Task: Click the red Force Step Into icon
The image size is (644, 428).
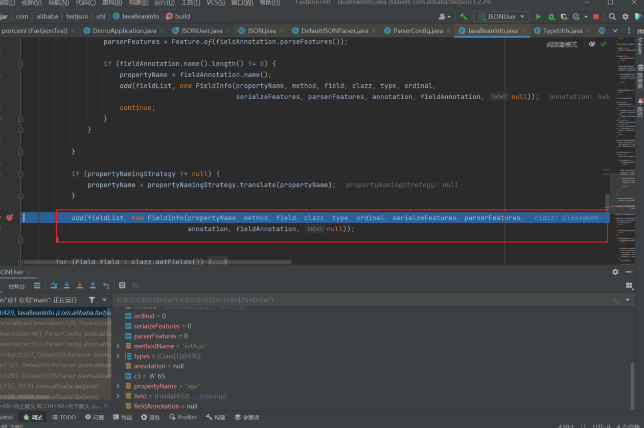Action: pyautogui.click(x=80, y=286)
